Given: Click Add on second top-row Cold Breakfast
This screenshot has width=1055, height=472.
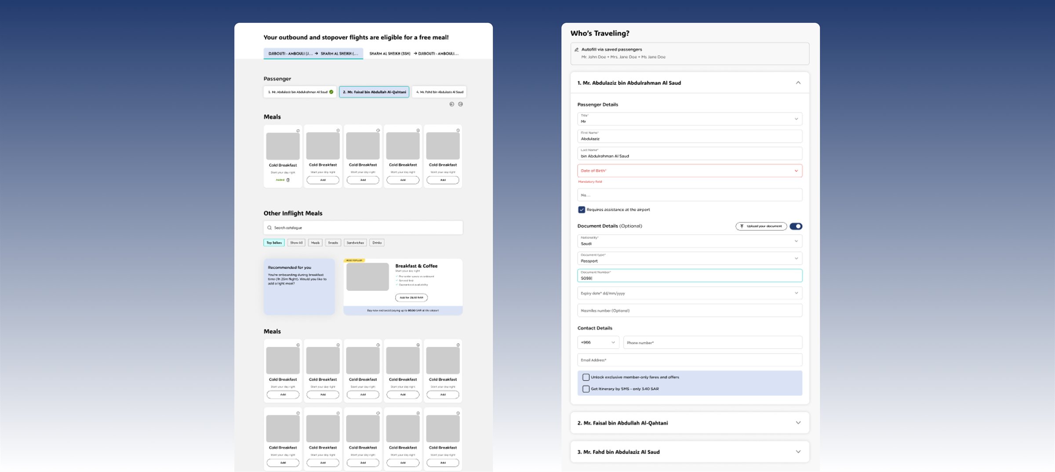Looking at the screenshot, I should [x=323, y=180].
